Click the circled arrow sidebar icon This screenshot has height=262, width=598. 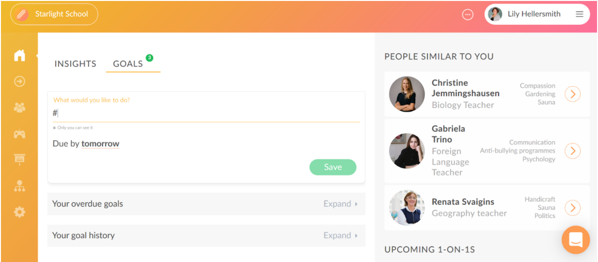(19, 82)
